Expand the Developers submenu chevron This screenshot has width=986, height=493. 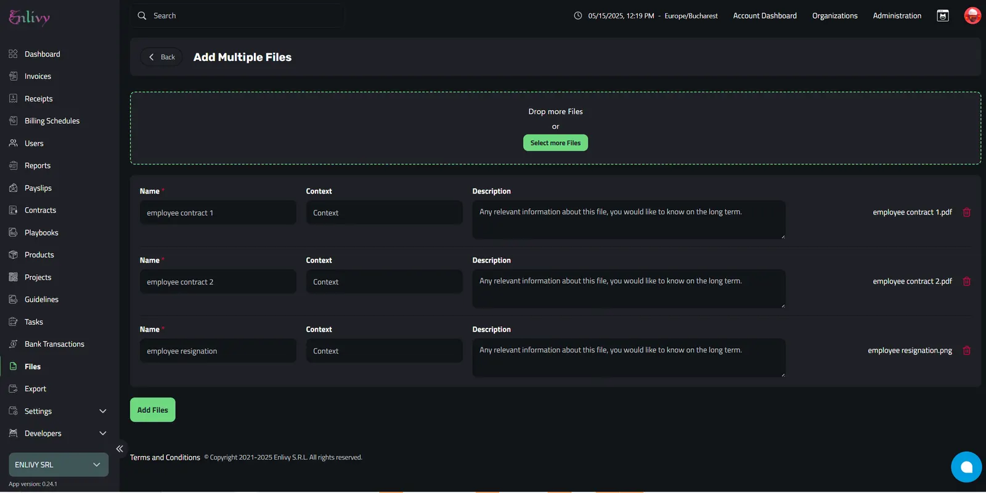point(103,433)
